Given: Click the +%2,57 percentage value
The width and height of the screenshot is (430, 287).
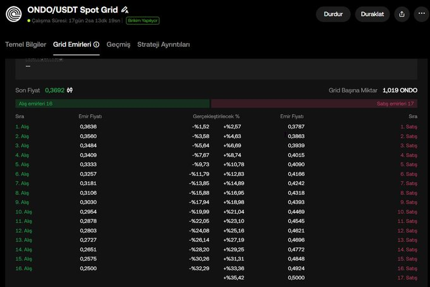Looking at the screenshot, I should (x=232, y=126).
